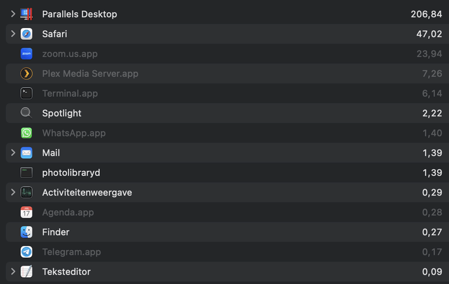Click the Agenda calendar icon

click(x=26, y=212)
